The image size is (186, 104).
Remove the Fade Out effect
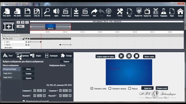point(28,45)
